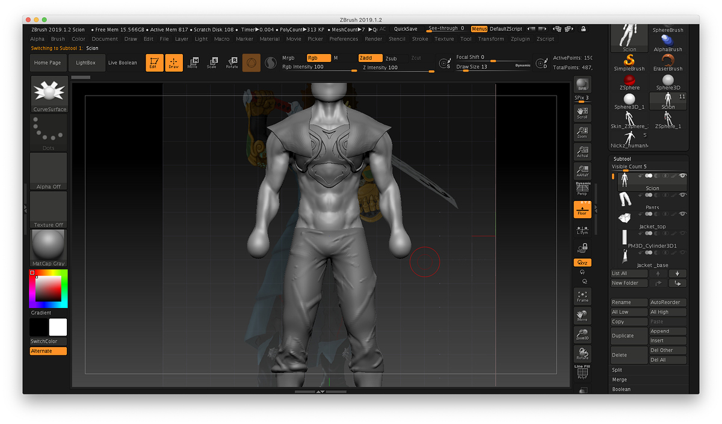Screen dimensions: 722x424
Task: Open the Texture Off picker
Action: (x=49, y=210)
